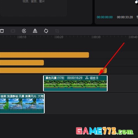
Task: Click the 组合 B label on clip
Action: [94, 78]
